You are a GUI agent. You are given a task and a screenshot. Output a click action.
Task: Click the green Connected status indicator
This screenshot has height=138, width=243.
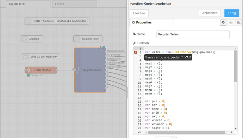click(x=28, y=75)
